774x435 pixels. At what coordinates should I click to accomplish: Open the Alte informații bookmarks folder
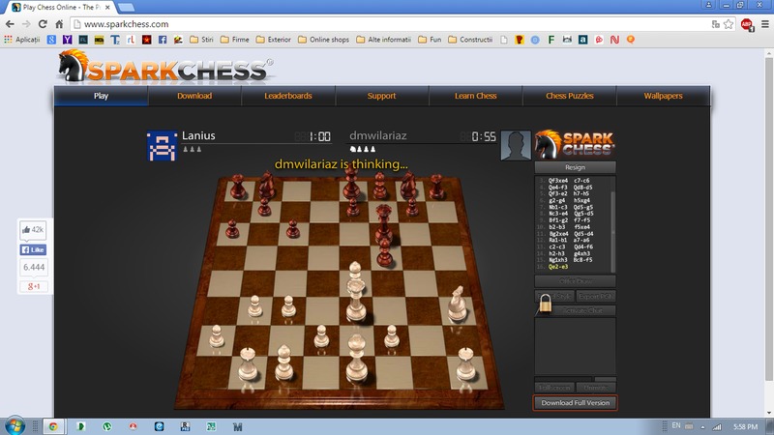coord(383,40)
